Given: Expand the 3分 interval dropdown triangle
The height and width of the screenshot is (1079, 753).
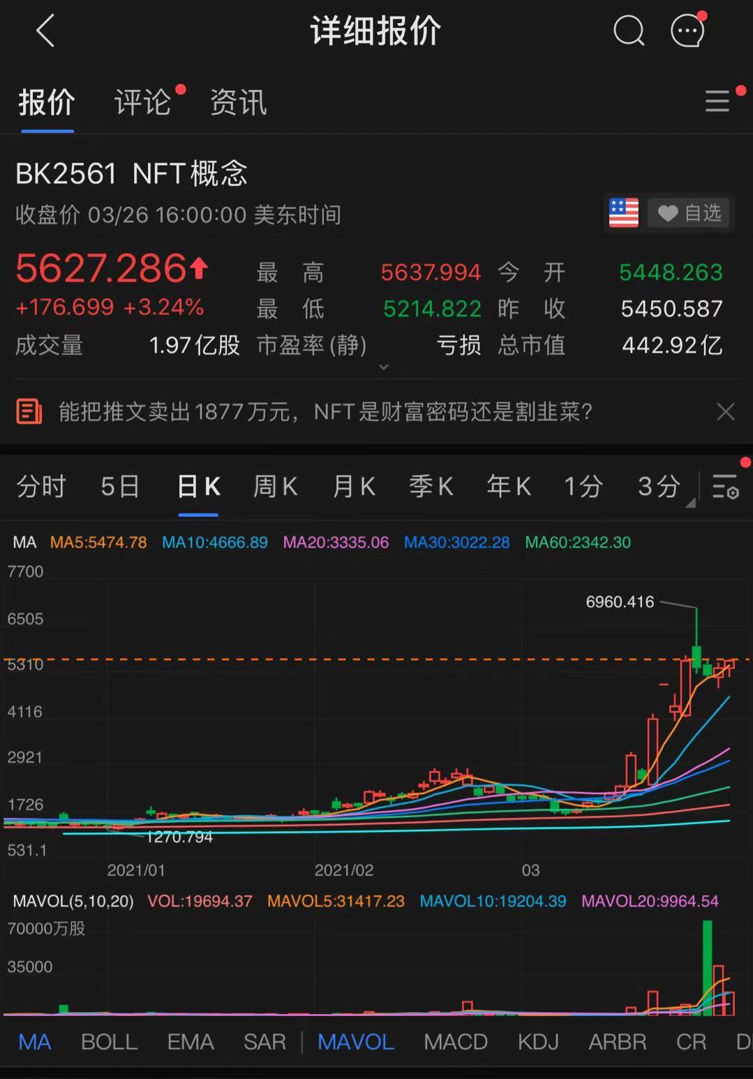Looking at the screenshot, I should click(690, 502).
